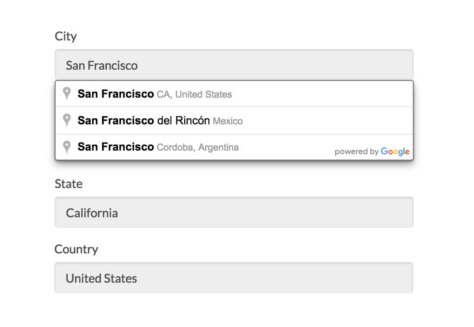Click the powered by Google attribution
Screen dimensions: 474x327
pyautogui.click(x=372, y=151)
